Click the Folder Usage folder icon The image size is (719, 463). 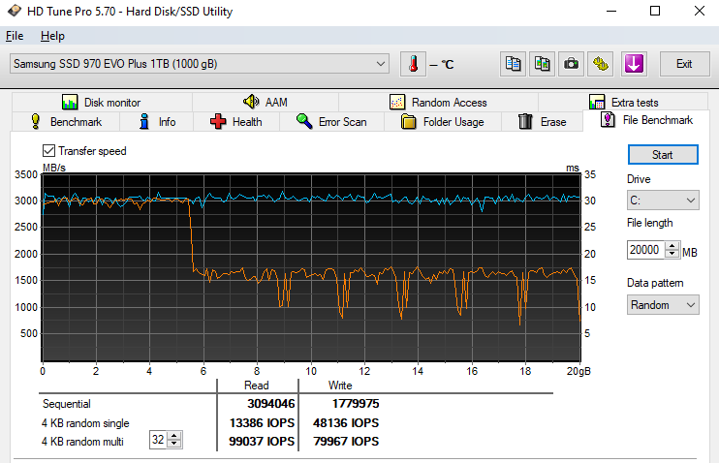(x=408, y=122)
